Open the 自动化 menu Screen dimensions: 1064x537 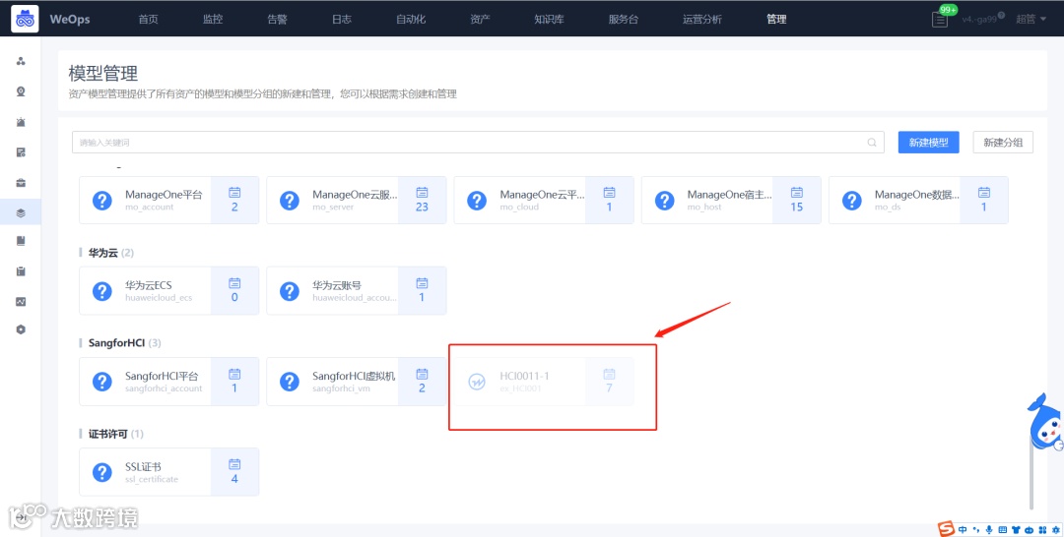[x=411, y=19]
